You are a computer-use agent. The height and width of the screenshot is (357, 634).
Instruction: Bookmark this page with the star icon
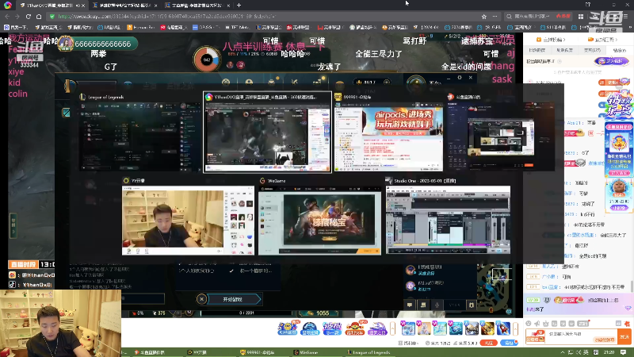click(484, 17)
